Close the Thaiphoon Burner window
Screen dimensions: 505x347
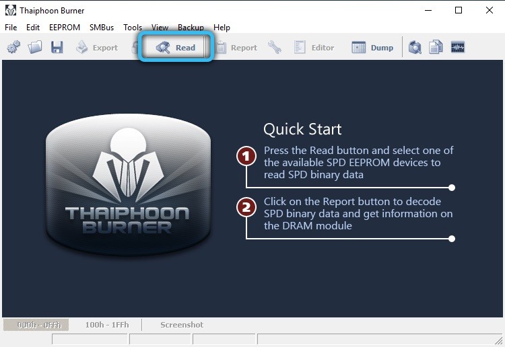[x=490, y=10]
